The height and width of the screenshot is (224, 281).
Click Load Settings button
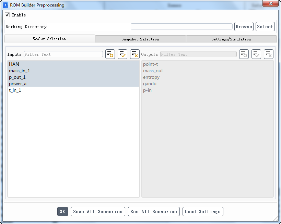coord(203,211)
